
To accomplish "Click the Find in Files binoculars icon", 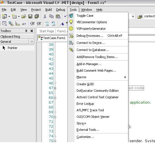I will pos(140,17).
